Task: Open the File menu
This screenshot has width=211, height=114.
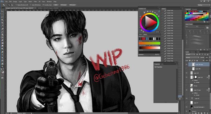Action: pyautogui.click(x=6, y=2)
